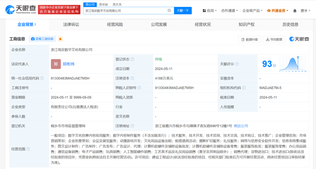Viewport: 316px width, 169px height.
Task: Expand the 应用 dropdown menu
Action: 210,11
